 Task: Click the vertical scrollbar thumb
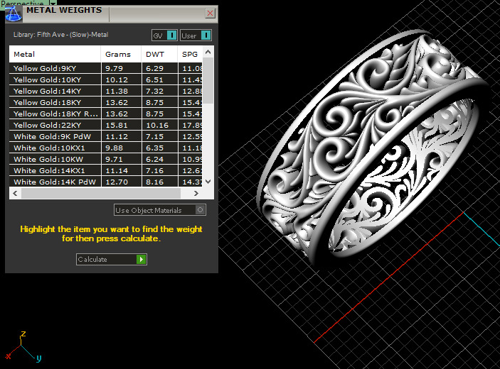pos(208,80)
